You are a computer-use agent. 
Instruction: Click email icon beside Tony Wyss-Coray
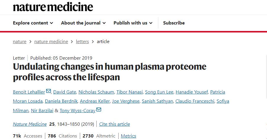(99, 110)
